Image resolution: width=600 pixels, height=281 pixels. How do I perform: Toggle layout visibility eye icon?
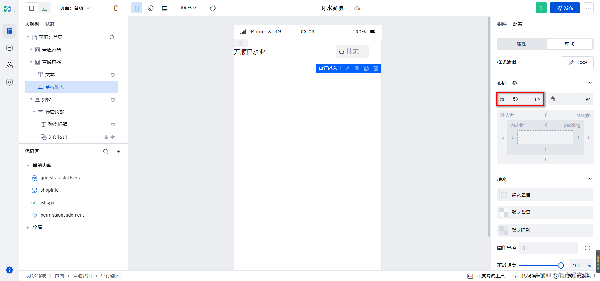(514, 83)
